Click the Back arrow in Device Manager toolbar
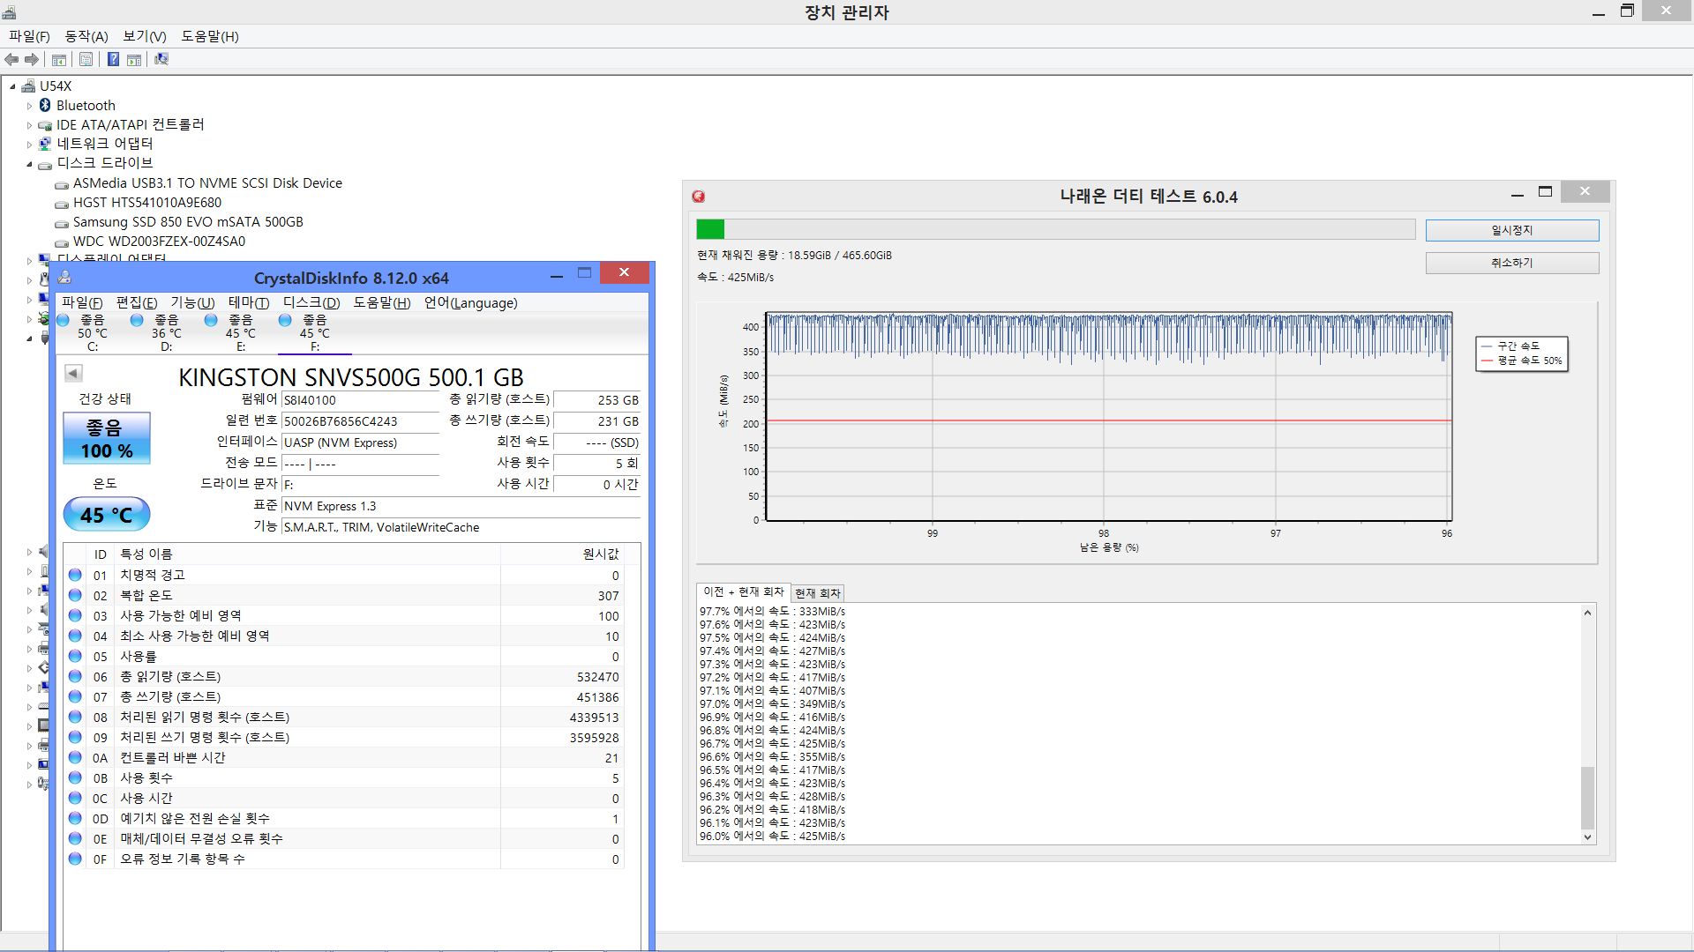The width and height of the screenshot is (1694, 952). coord(11,59)
